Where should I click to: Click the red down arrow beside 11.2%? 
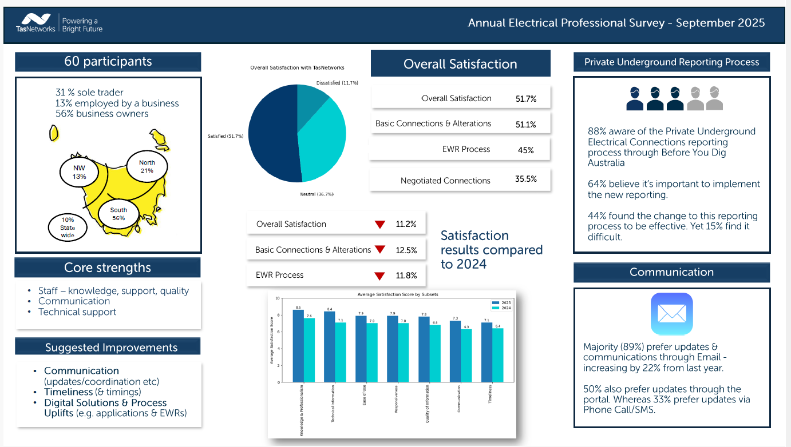coord(379,225)
